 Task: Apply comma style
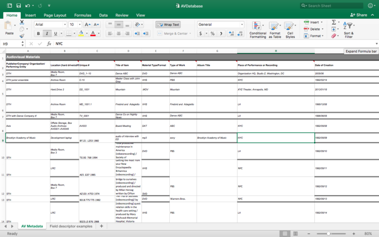click(221, 33)
